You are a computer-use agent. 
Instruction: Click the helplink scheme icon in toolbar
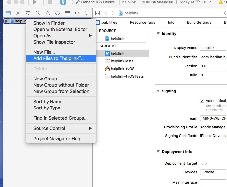pyautogui.click(x=63, y=2)
